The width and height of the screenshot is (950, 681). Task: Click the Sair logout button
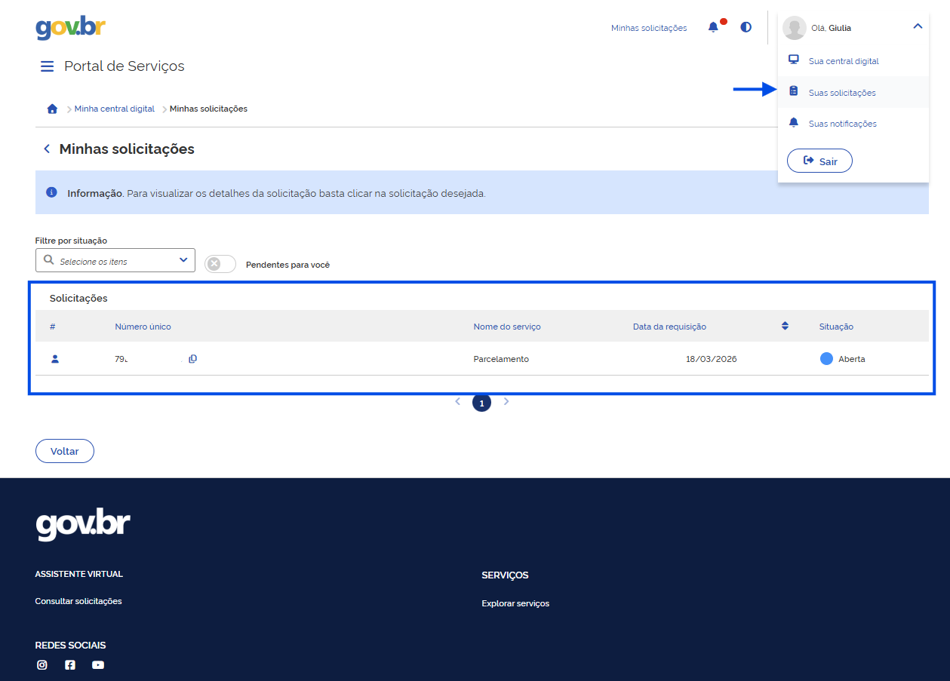coord(819,161)
